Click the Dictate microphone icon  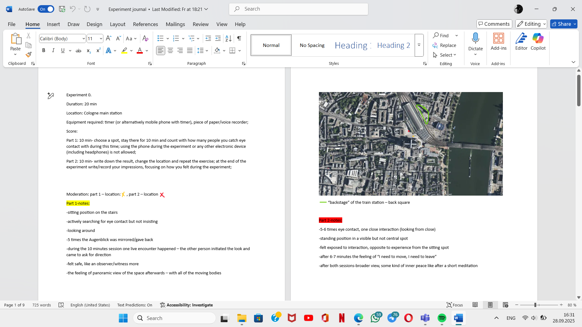(475, 39)
